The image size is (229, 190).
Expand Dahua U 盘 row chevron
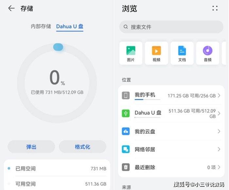(x=219, y=113)
